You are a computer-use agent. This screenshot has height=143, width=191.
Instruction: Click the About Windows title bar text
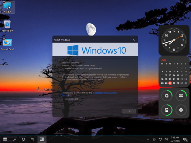pyautogui.click(x=62, y=40)
